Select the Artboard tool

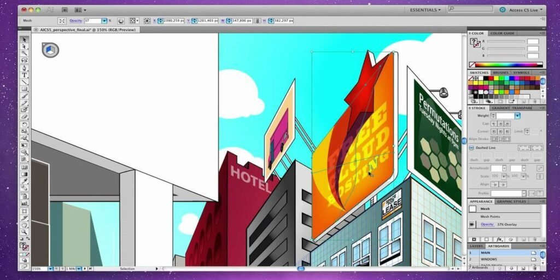tap(24, 211)
